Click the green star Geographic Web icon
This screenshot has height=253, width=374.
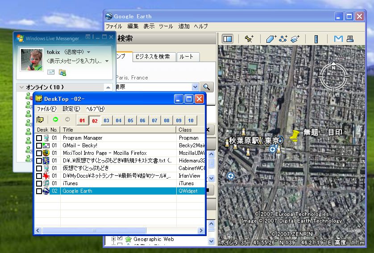tap(129, 239)
